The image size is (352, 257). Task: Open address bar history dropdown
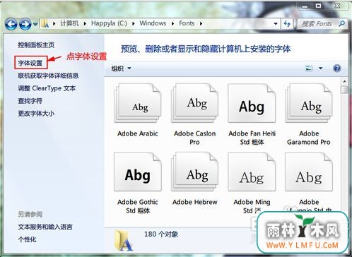pyautogui.click(x=276, y=24)
